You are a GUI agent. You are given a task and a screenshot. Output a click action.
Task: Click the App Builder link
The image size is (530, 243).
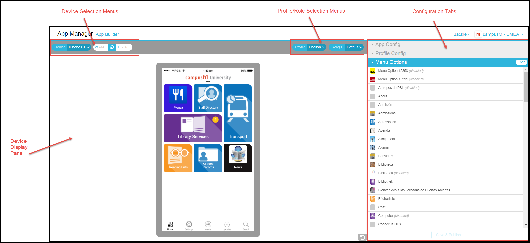click(x=107, y=34)
